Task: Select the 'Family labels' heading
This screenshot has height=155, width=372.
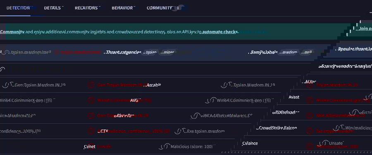Action: pos(265,52)
